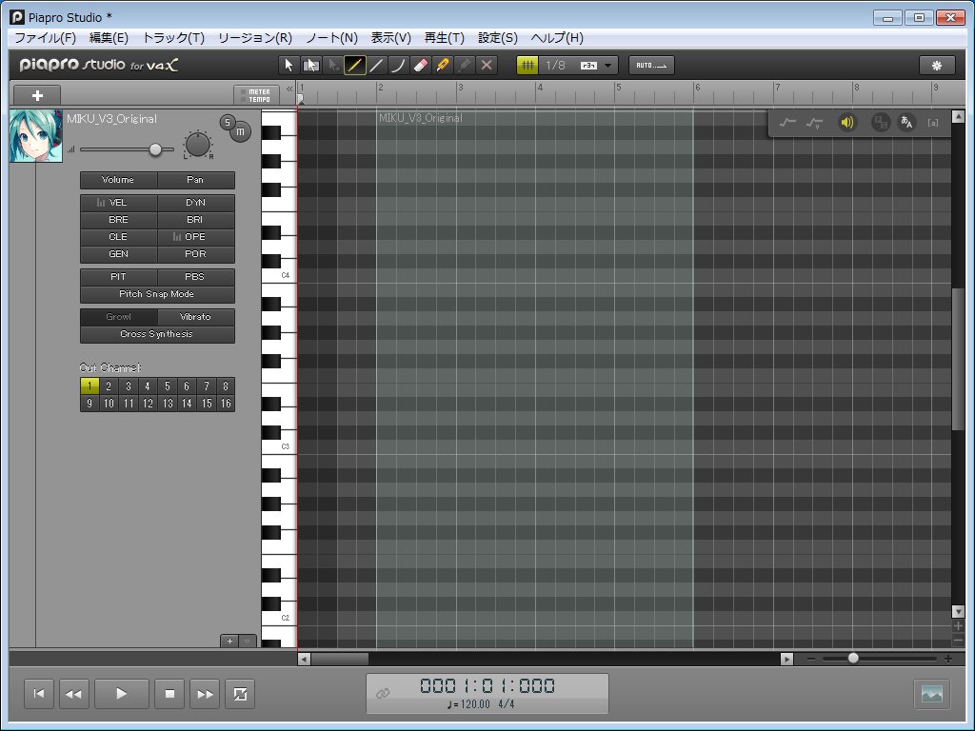Toggle the yellow speaker preview icon
Screen dimensions: 975x731
(846, 123)
